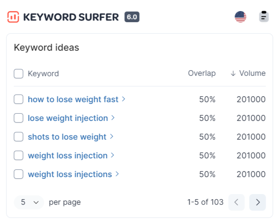Click the Keyword column header

pos(43,74)
